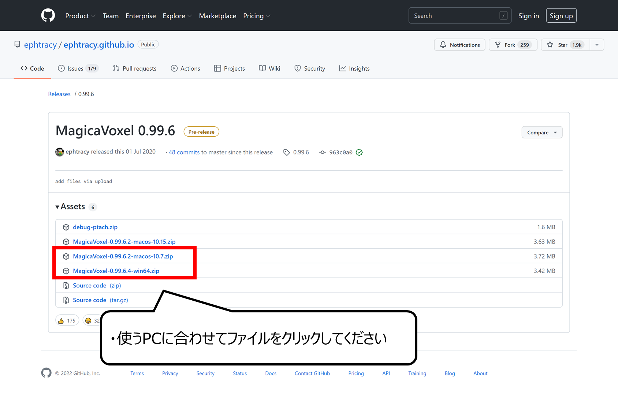The width and height of the screenshot is (618, 412).
Task: Open ephtracy author name link
Action: [77, 152]
